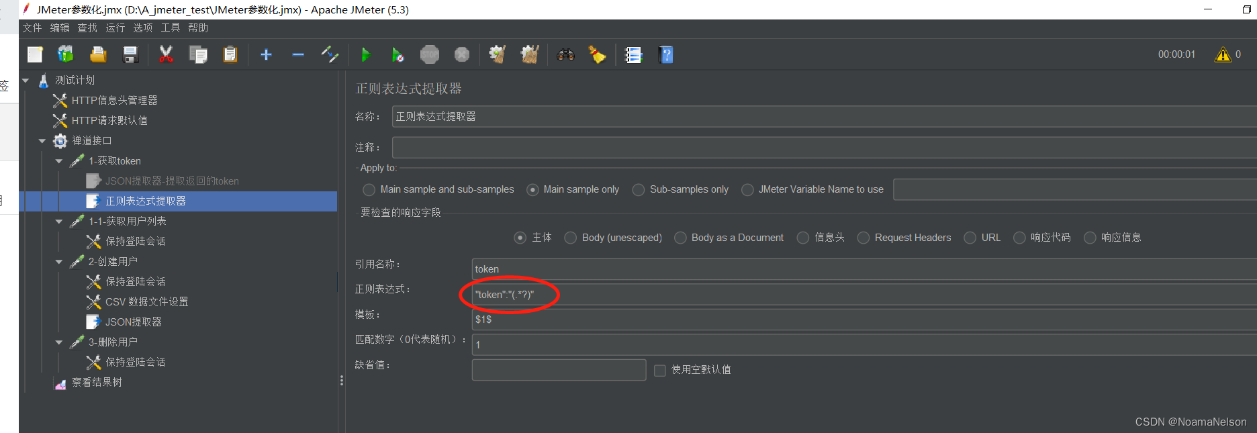The width and height of the screenshot is (1257, 433).
Task: Open the Templates icon in toolbar
Action: point(66,54)
